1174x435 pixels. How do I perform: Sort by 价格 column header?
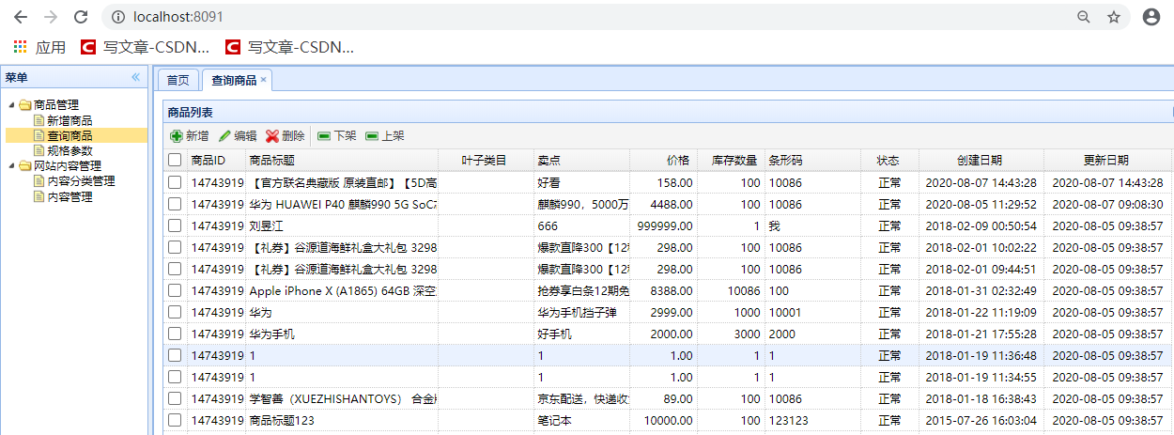[x=663, y=161]
